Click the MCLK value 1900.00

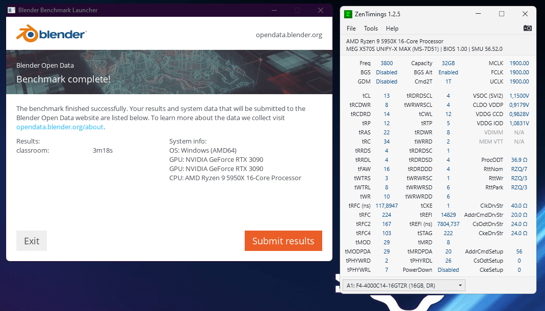click(x=520, y=63)
